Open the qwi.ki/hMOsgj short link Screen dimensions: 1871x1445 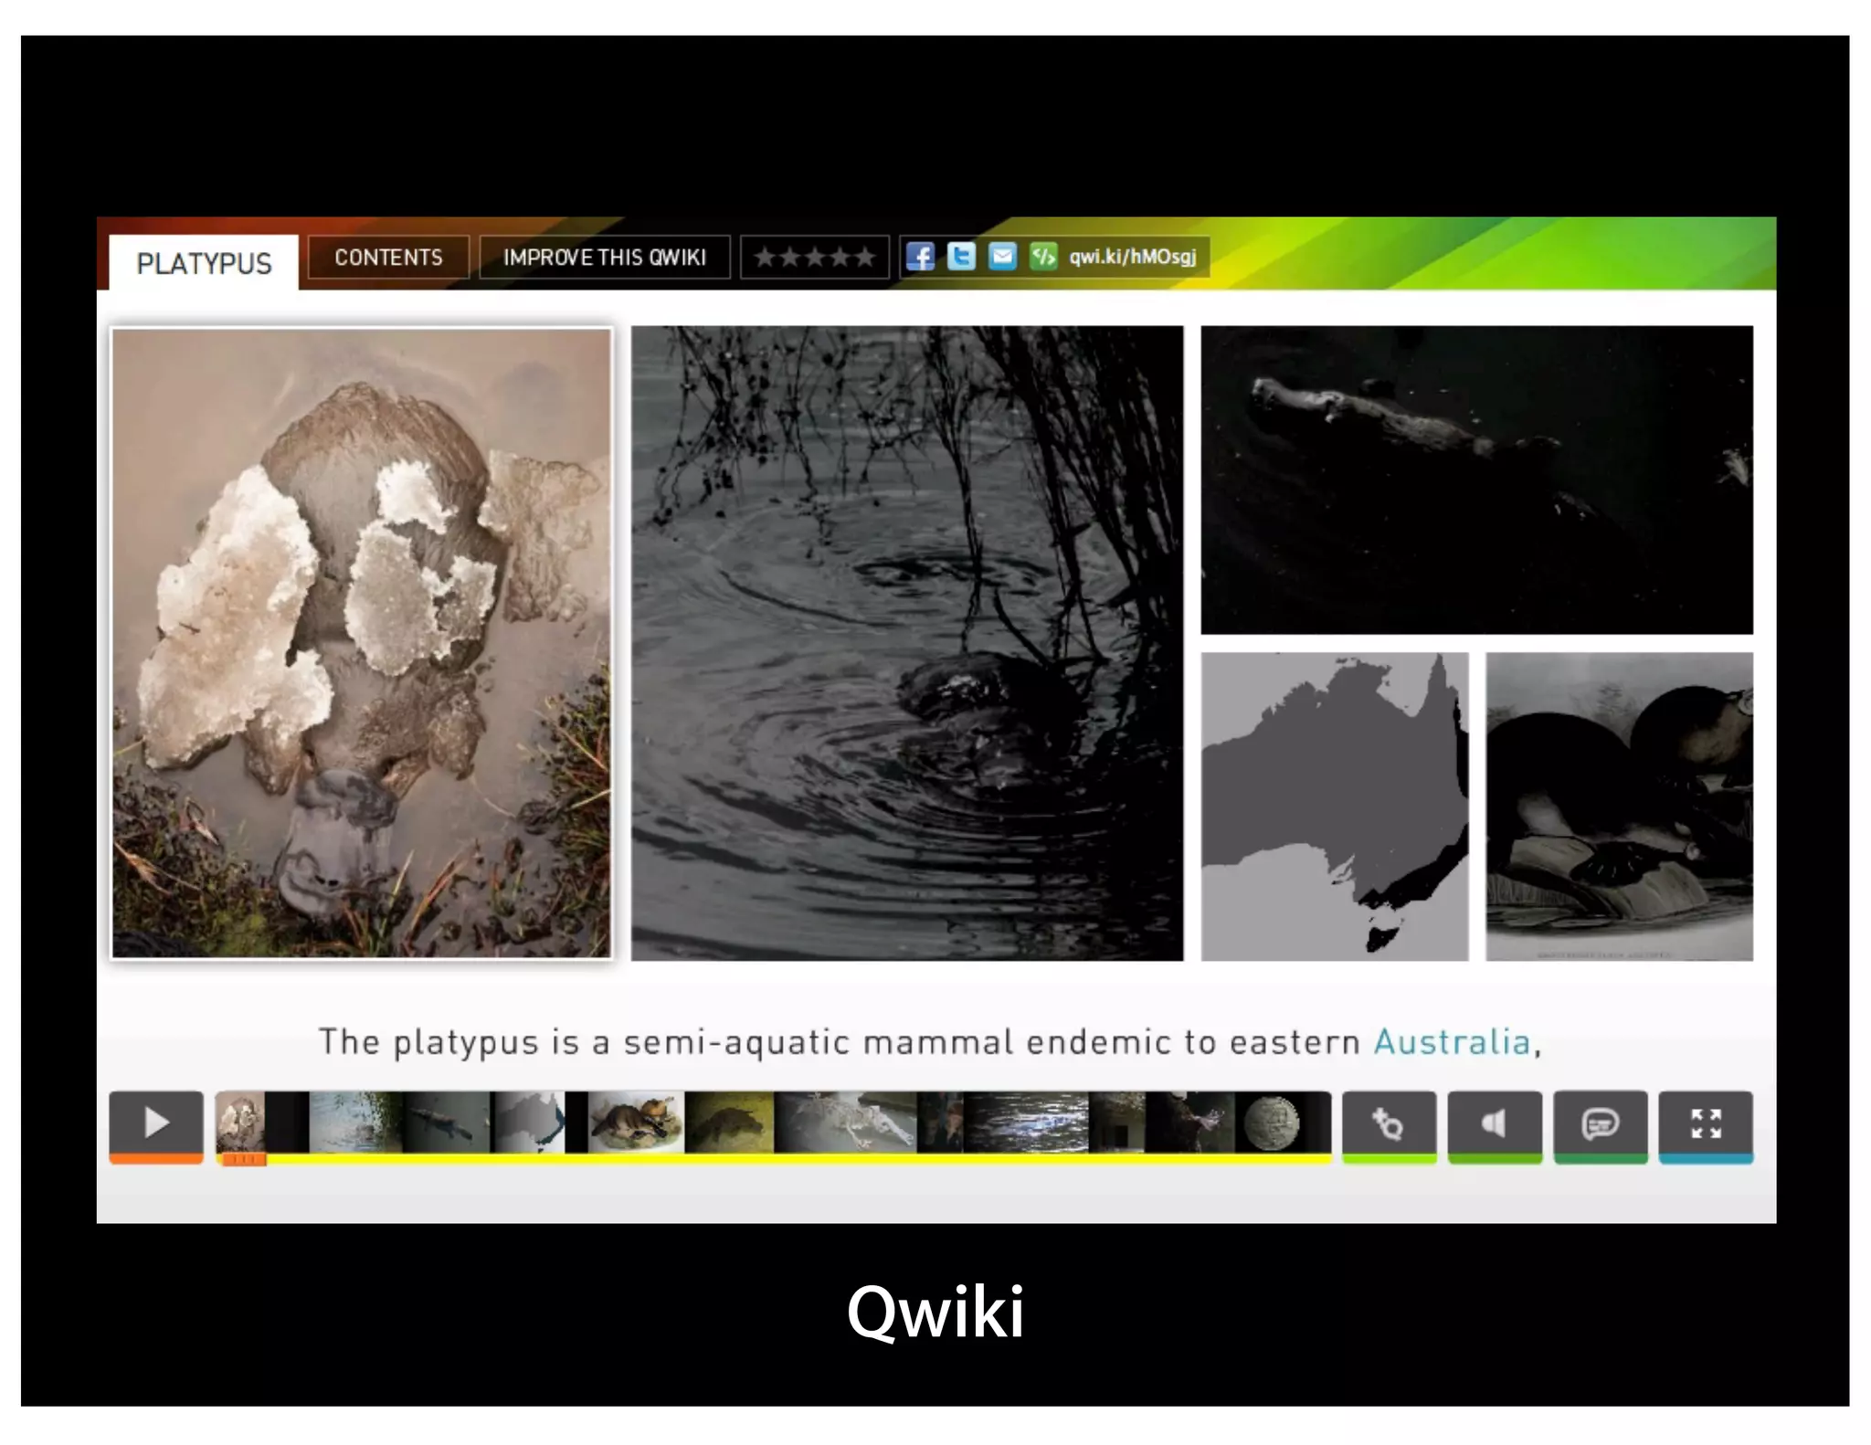coord(1133,257)
